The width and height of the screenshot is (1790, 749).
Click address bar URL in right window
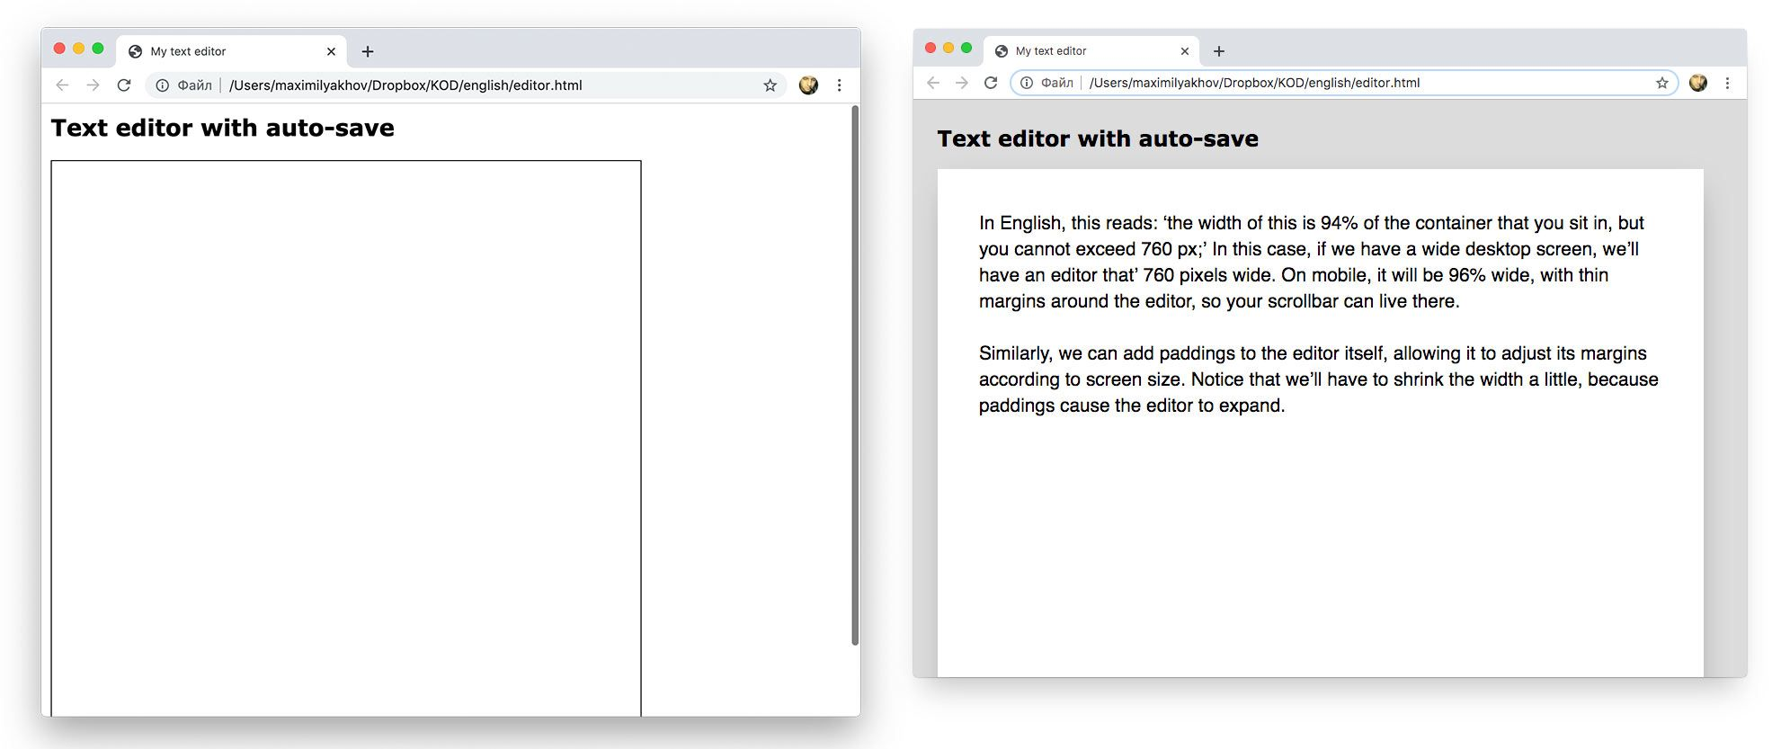click(1254, 83)
